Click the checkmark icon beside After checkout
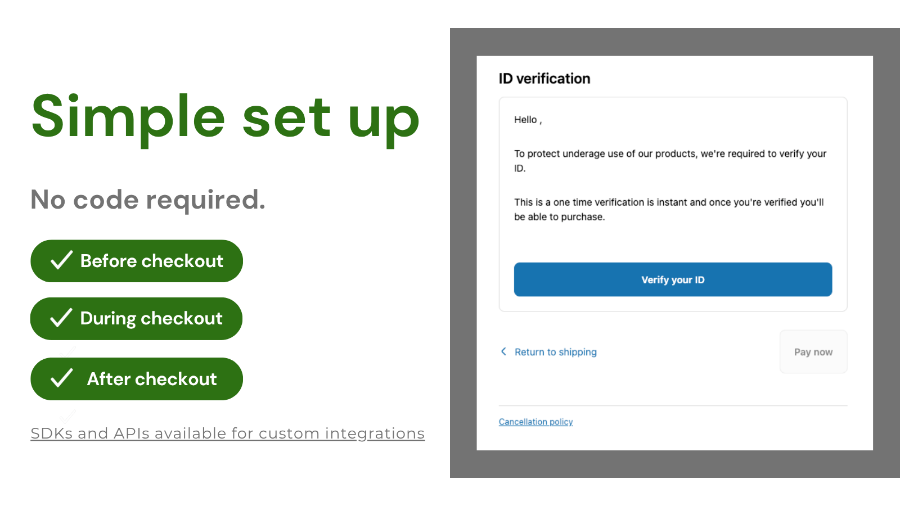 pyautogui.click(x=61, y=378)
